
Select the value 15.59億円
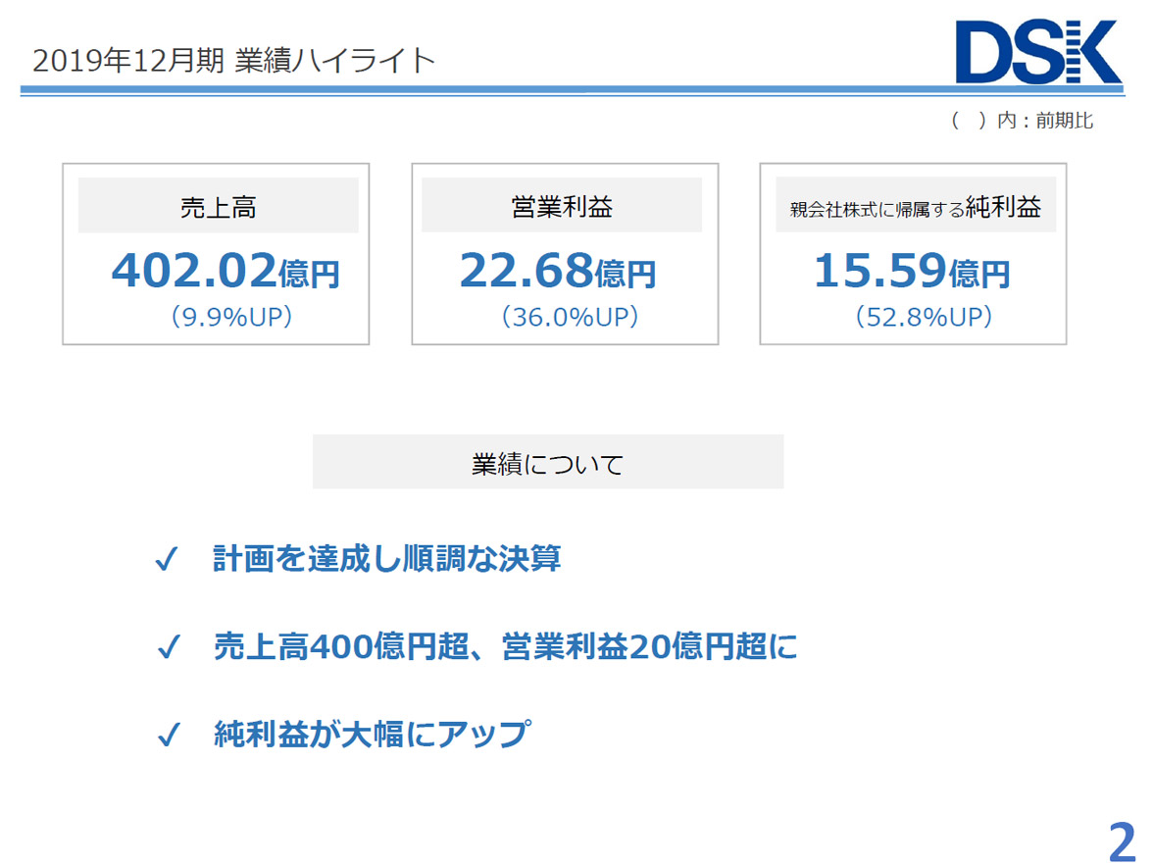pyautogui.click(x=912, y=271)
